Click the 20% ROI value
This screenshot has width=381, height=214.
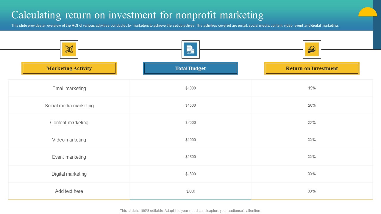click(312, 106)
